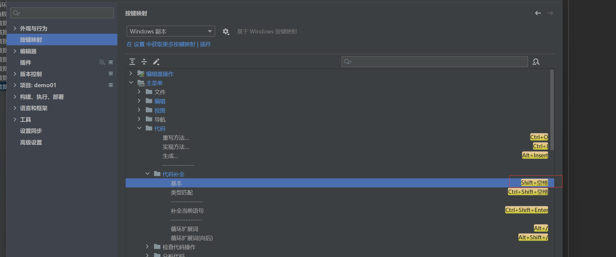Expand 外观与行为 settings section
The image size is (616, 257).
[15, 28]
